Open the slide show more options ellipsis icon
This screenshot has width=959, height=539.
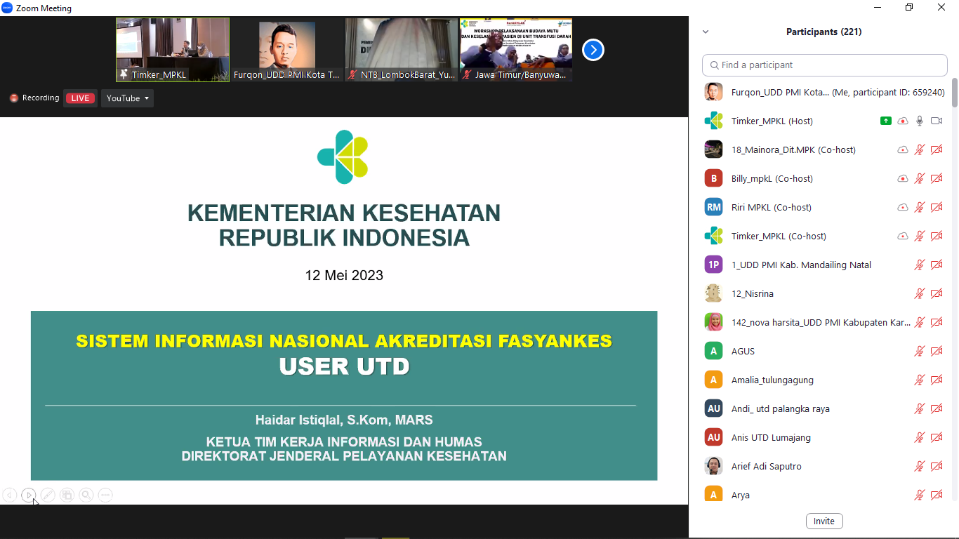[105, 495]
